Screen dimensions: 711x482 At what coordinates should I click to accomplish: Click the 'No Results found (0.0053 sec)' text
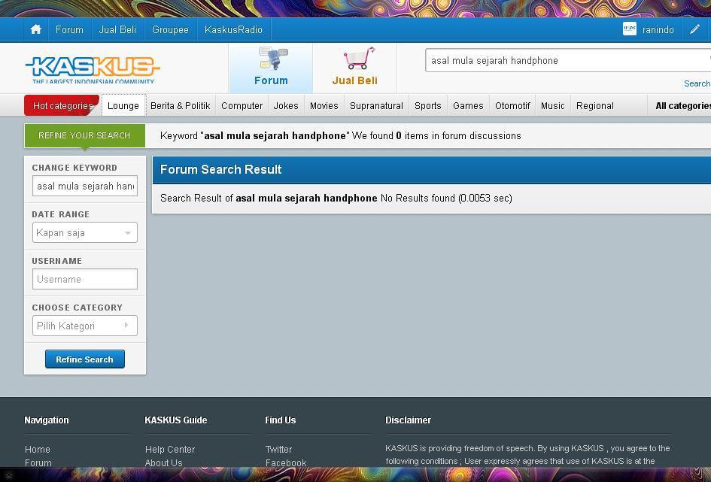tap(446, 198)
